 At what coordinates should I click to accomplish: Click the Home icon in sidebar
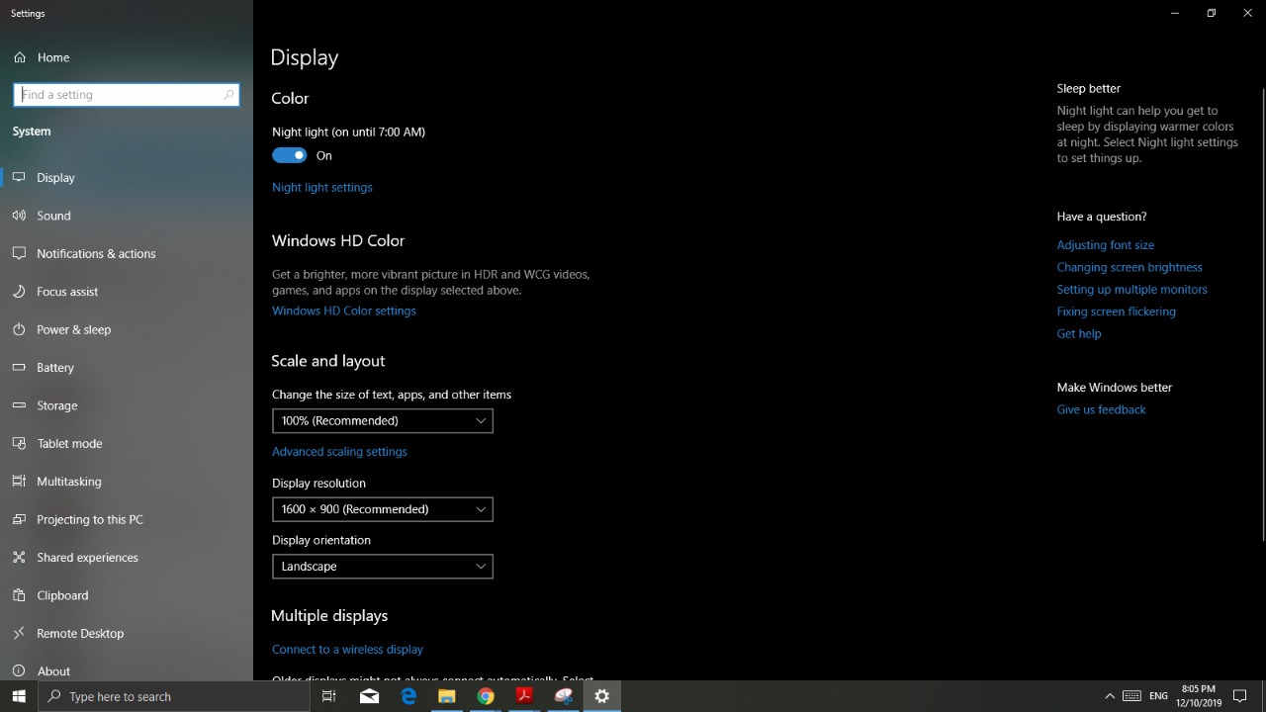coord(20,57)
